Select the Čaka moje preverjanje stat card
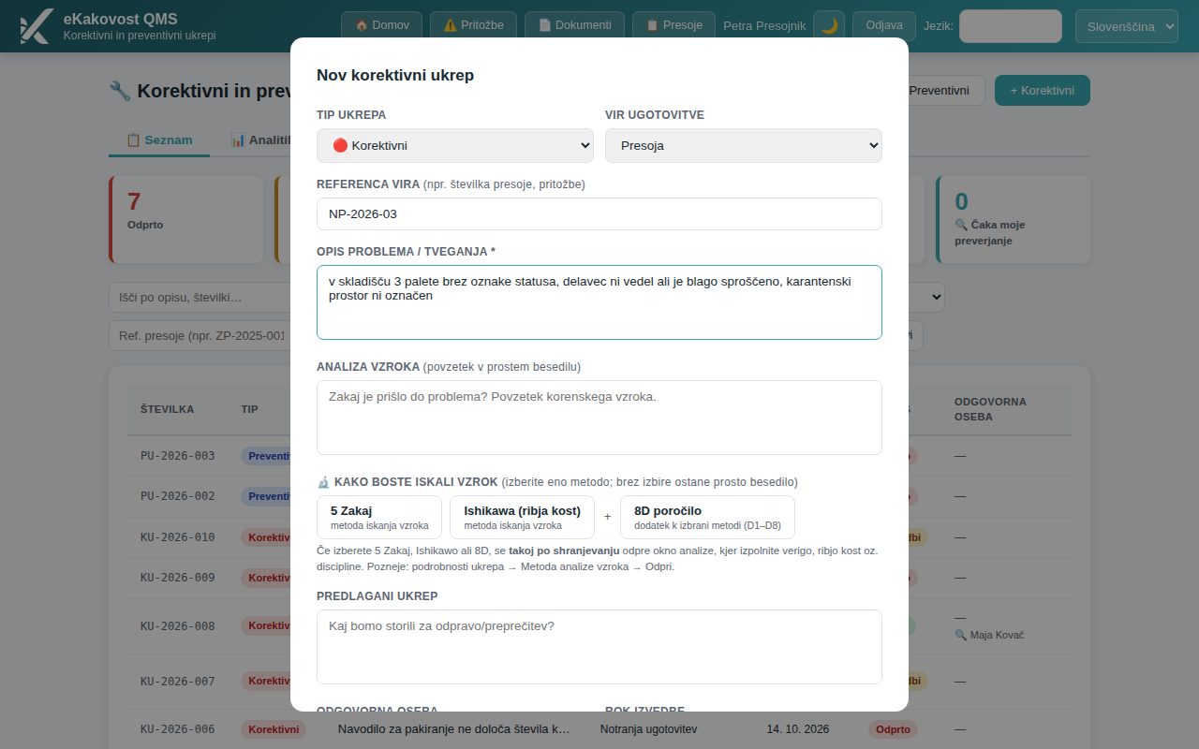This screenshot has height=749, width=1199. pos(1014,219)
